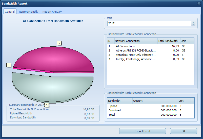Click the grey-green pie slice labeled 4

click(x=52, y=88)
